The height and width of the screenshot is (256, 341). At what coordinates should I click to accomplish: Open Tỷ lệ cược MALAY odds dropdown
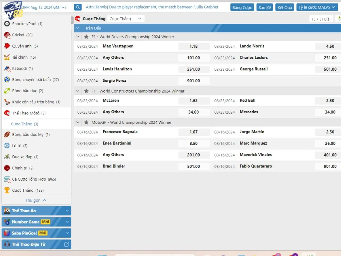pos(317,7)
